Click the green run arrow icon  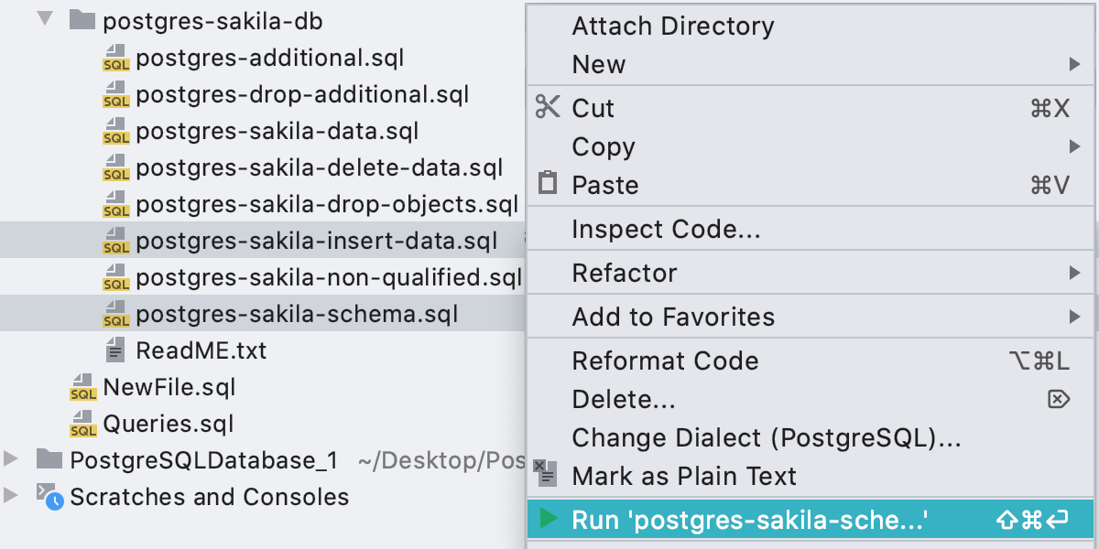[x=549, y=520]
